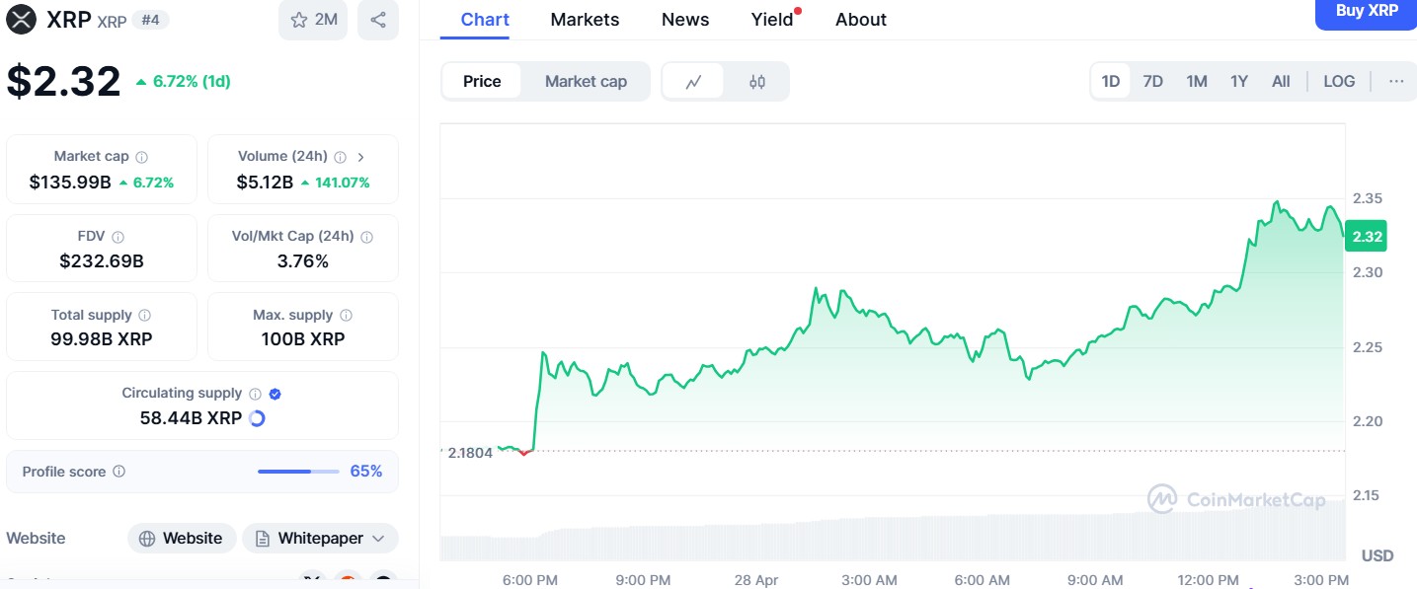Toggle the chart to Price view
Viewport: 1417px width, 589px height.
tap(482, 82)
